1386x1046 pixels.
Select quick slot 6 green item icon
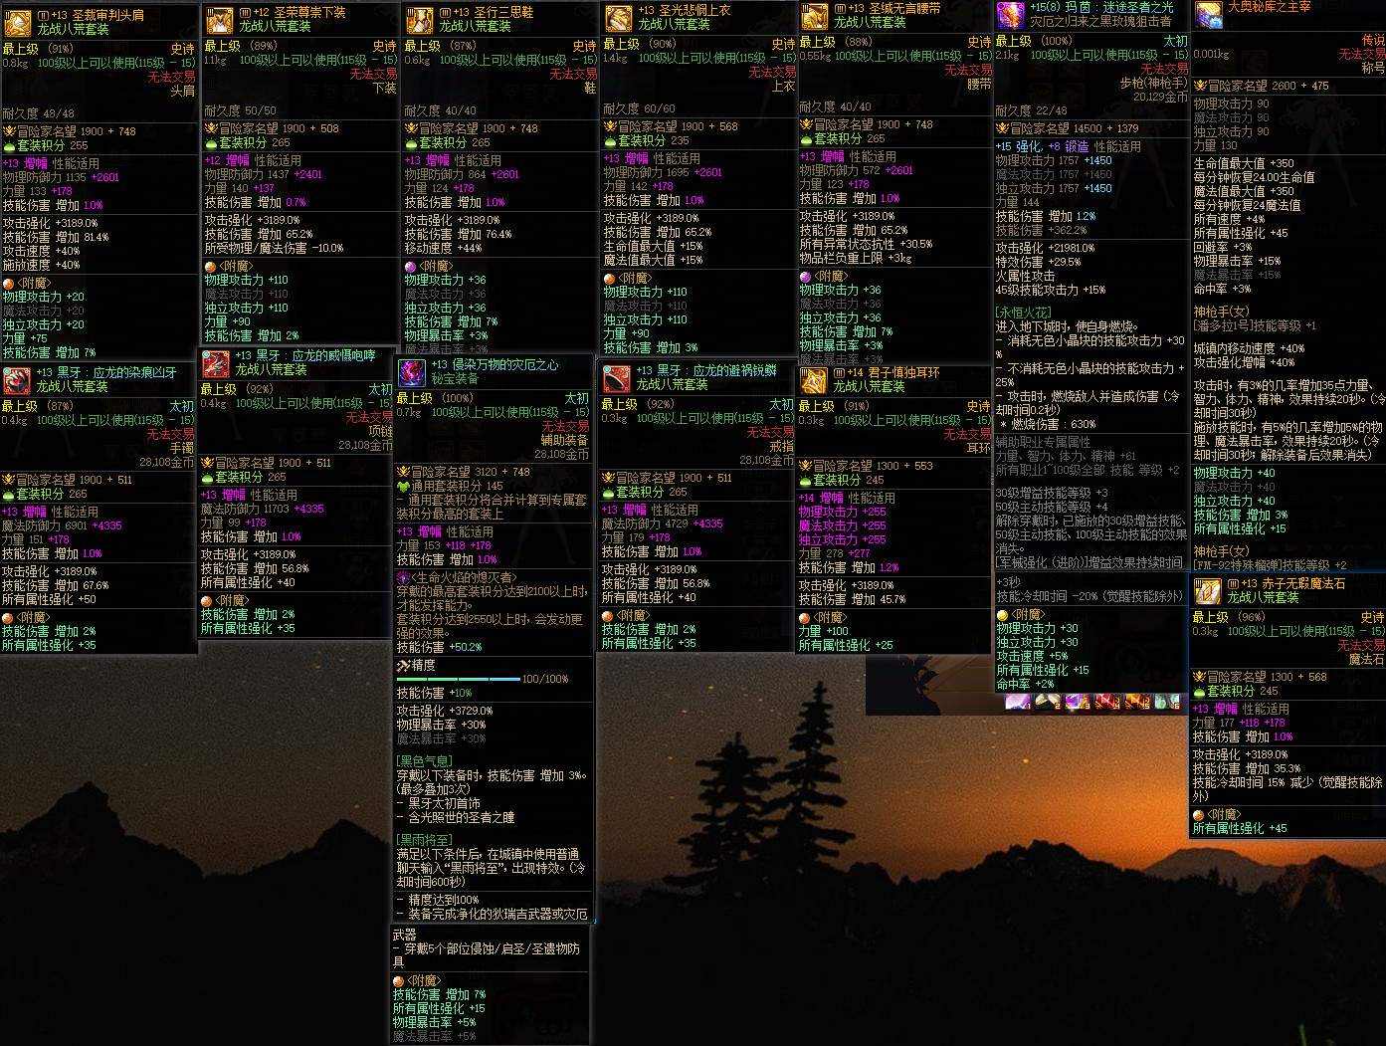click(x=1168, y=702)
